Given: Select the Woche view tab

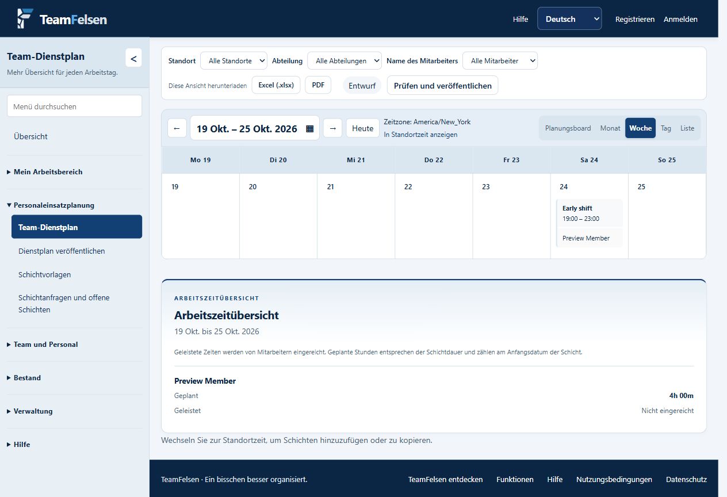Looking at the screenshot, I should pyautogui.click(x=640, y=128).
